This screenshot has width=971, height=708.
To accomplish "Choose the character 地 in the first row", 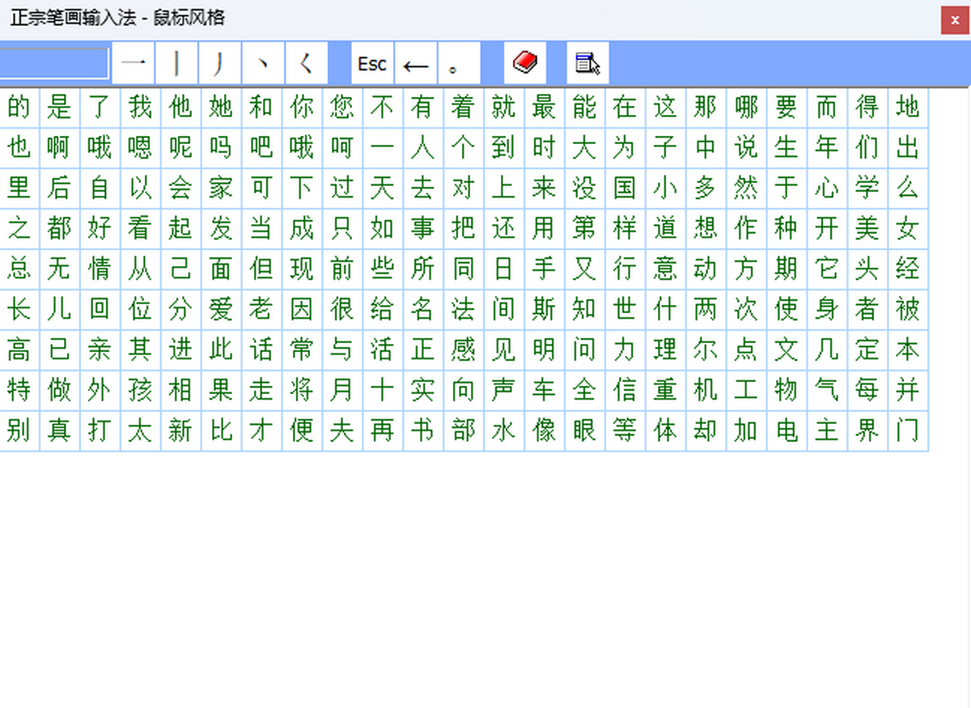I will 908,106.
